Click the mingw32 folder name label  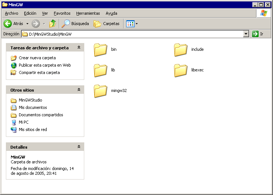(119, 91)
